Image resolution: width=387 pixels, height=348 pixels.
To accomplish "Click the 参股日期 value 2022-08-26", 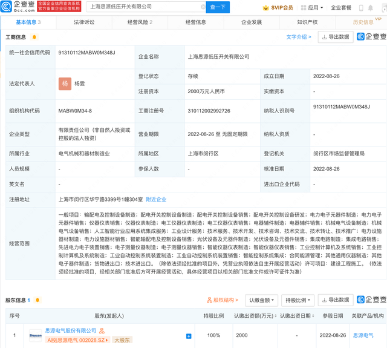I will [333, 335].
